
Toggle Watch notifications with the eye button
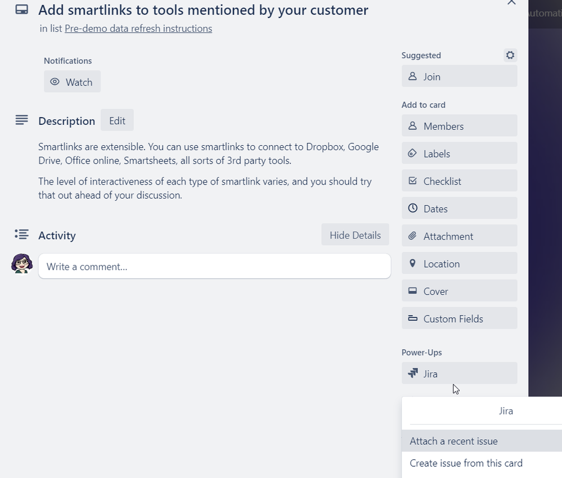72,82
